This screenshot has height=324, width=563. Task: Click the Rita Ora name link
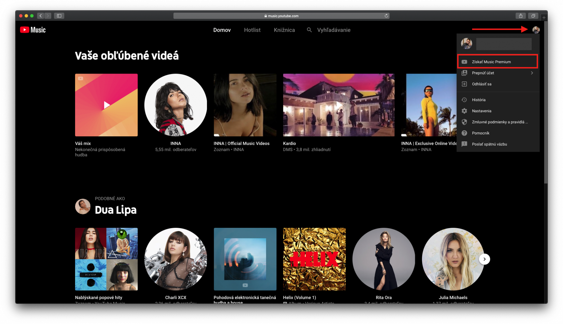[384, 298]
